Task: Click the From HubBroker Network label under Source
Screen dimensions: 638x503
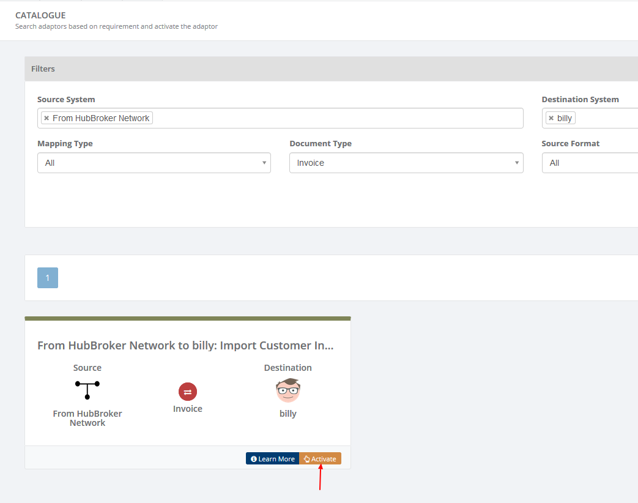Action: pos(87,418)
